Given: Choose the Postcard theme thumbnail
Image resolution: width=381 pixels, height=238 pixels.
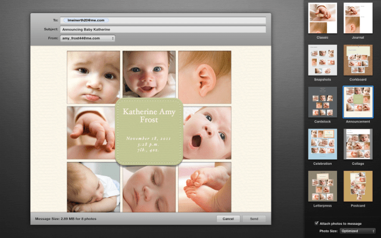Looking at the screenshot, I should click(358, 186).
